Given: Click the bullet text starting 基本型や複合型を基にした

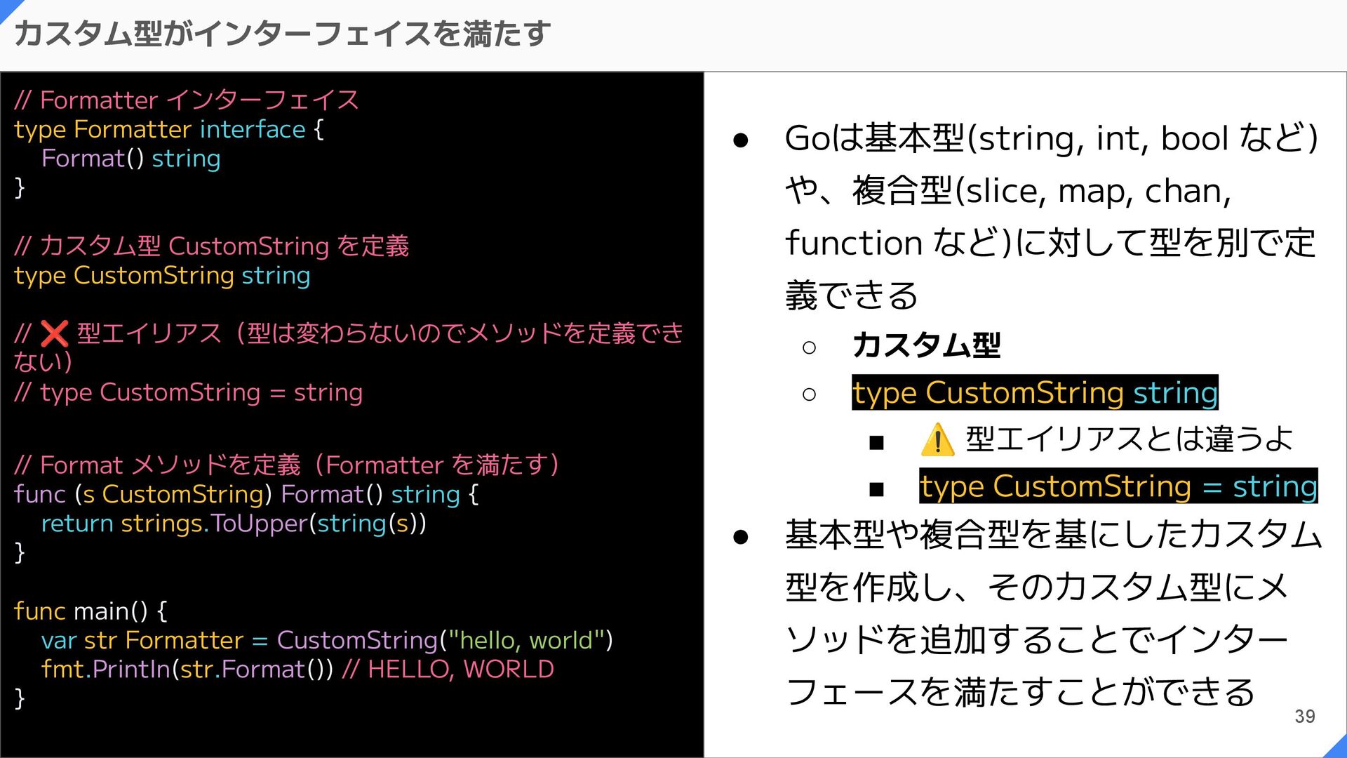Looking at the screenshot, I should pyautogui.click(x=1053, y=613).
